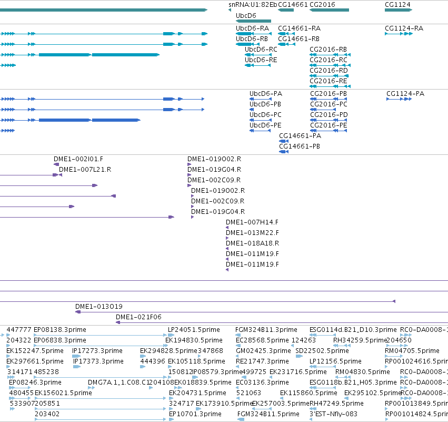
Task: Click the DME1-013M22.F clone end label
Action: (x=252, y=233)
